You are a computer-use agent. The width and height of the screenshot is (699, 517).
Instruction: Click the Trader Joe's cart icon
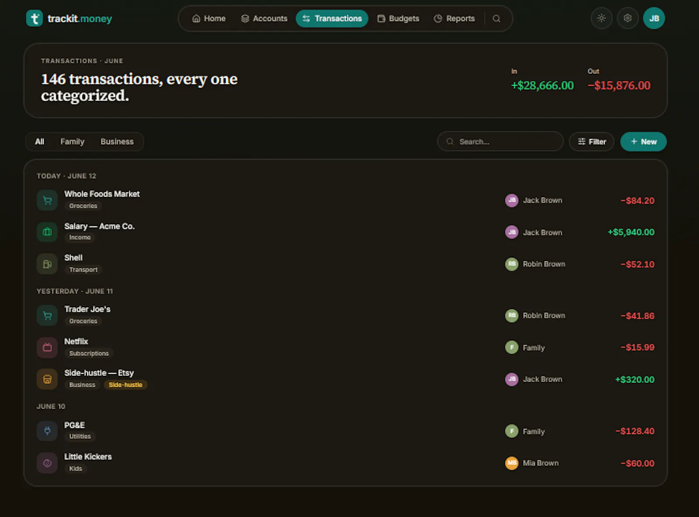pyautogui.click(x=47, y=316)
